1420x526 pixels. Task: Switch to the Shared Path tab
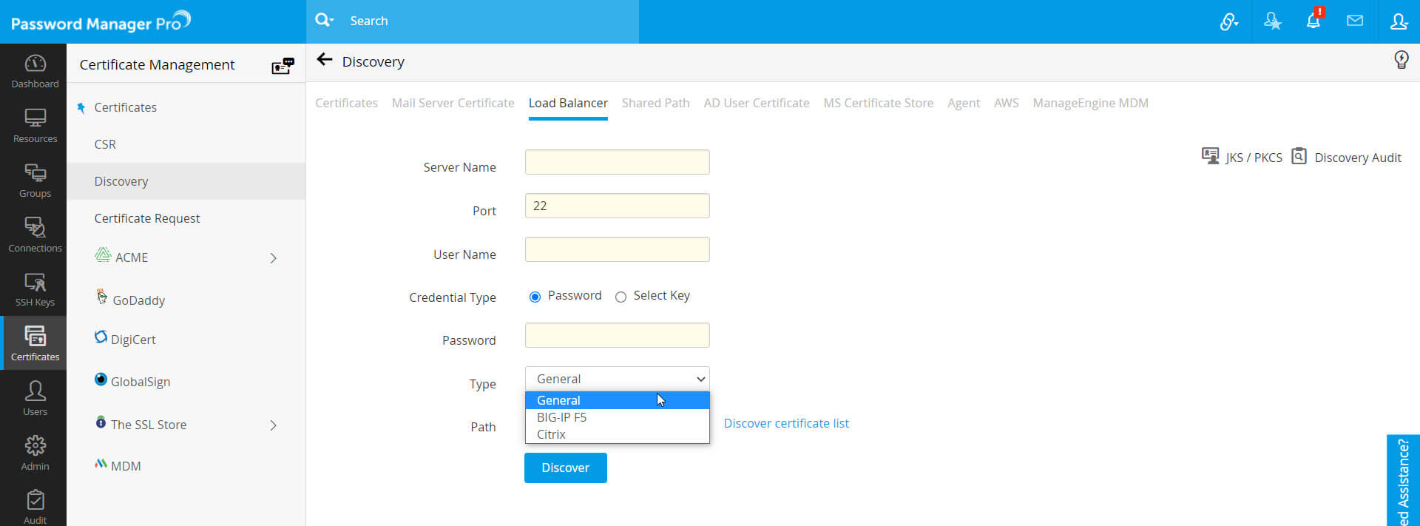click(655, 103)
